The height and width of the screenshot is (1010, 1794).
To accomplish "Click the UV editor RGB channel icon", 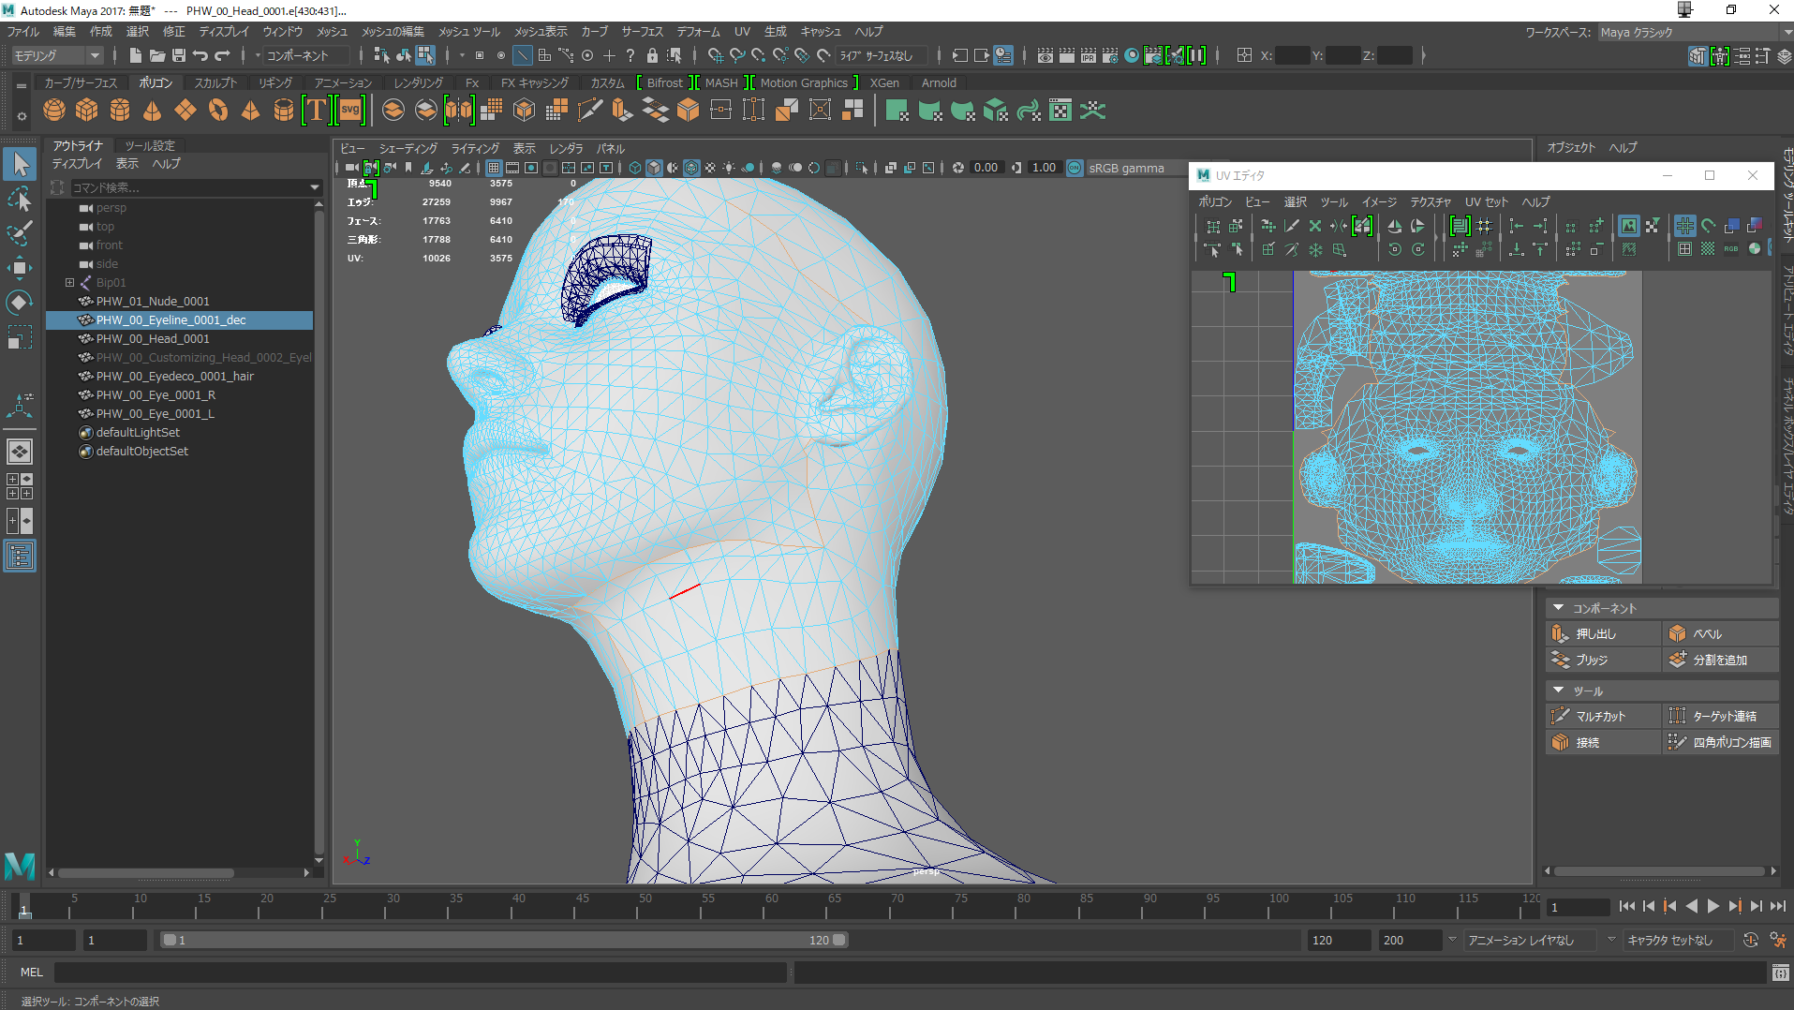I will tap(1730, 249).
